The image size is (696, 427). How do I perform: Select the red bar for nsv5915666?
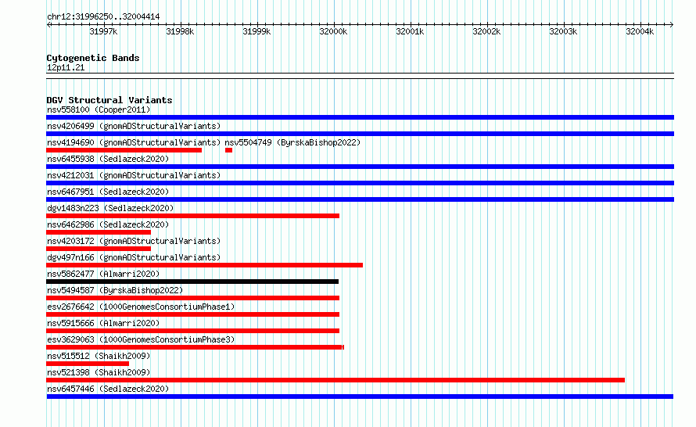click(192, 331)
